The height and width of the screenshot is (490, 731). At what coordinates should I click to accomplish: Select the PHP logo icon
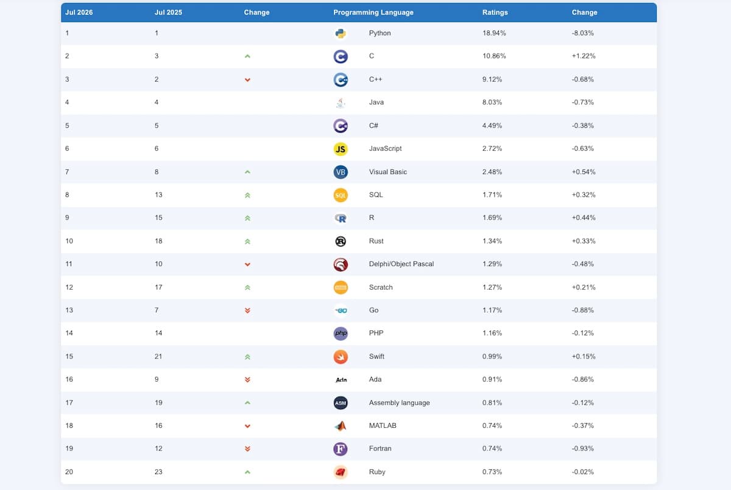coord(341,333)
